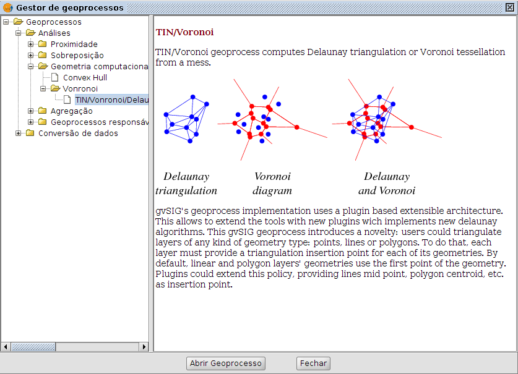Expand the Proximidade tree node
The image size is (518, 374).
tap(31, 45)
